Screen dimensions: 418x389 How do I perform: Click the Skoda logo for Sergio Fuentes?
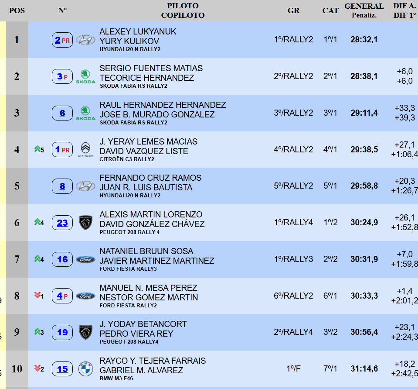pyautogui.click(x=85, y=76)
